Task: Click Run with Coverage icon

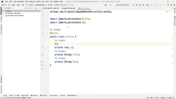Action: (140, 5)
